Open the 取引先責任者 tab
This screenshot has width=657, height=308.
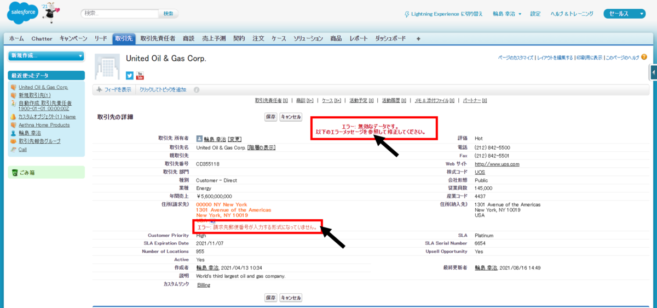[158, 39]
